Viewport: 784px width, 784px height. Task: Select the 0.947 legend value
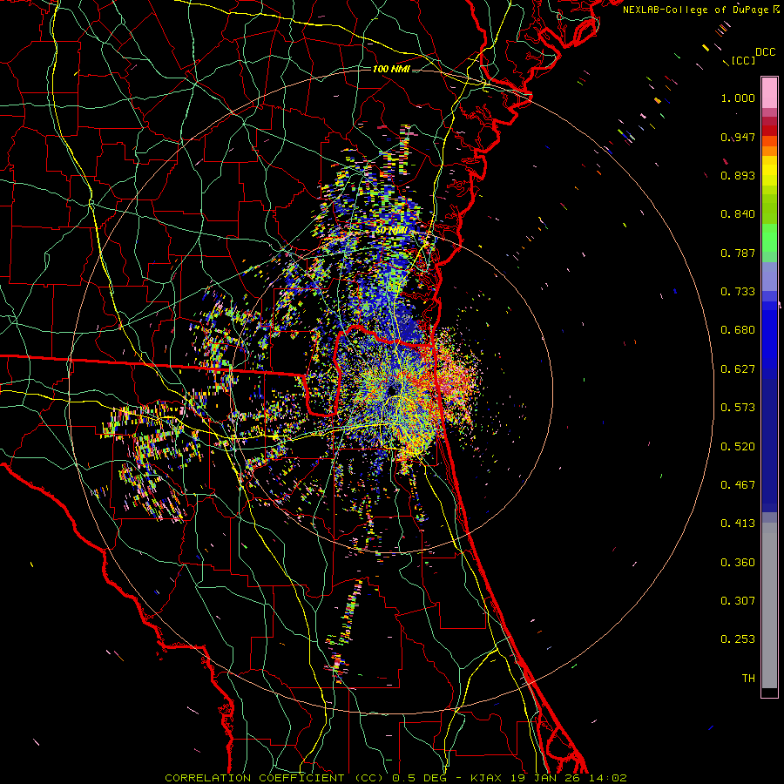click(738, 137)
